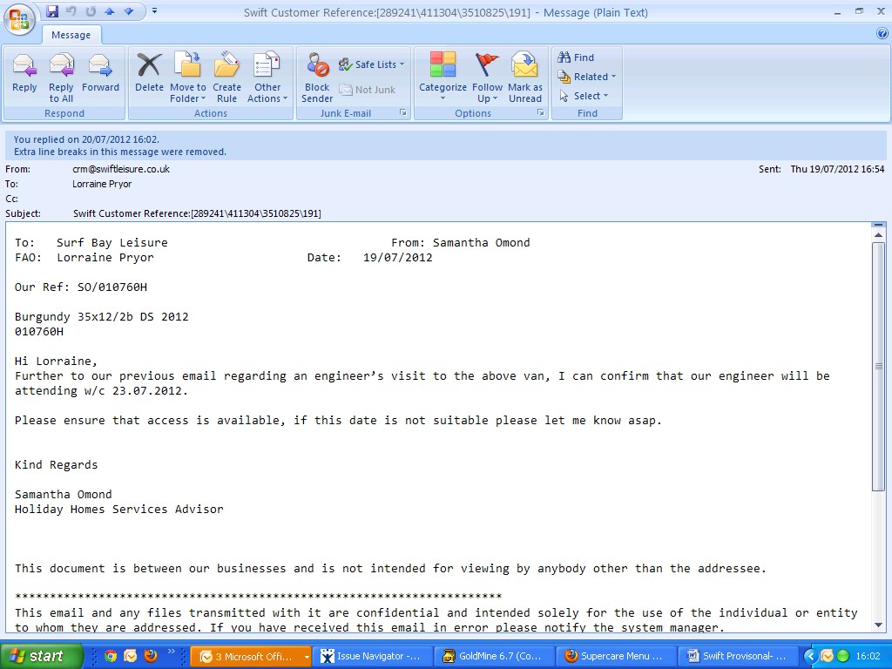The height and width of the screenshot is (669, 892).
Task: Go to previous item with up arrow
Action: coord(110,10)
